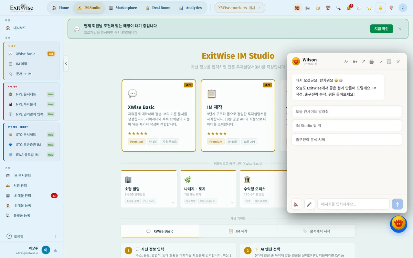Open notifications bell with badge 6

(349, 8)
